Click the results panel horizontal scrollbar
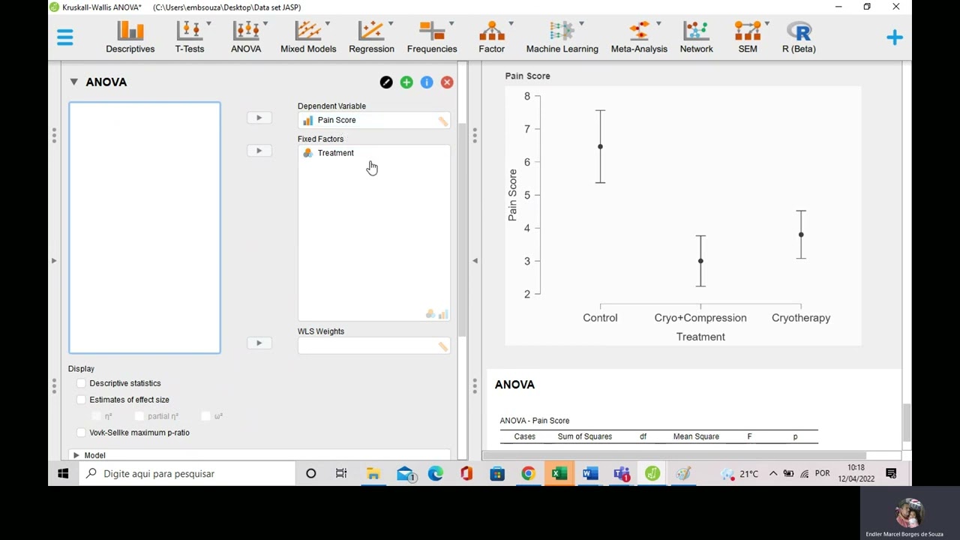 673,455
